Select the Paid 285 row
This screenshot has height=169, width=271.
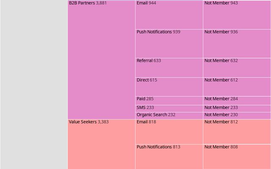coord(169,101)
